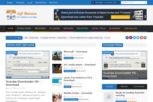Click Video&Audio tag under VLC post
The image size is (153, 102).
pyautogui.click(x=70, y=71)
